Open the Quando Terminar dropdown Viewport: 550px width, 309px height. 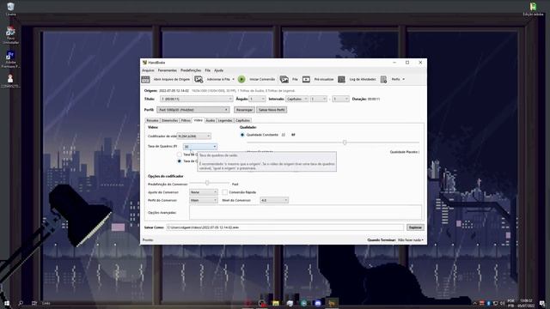tap(411, 240)
